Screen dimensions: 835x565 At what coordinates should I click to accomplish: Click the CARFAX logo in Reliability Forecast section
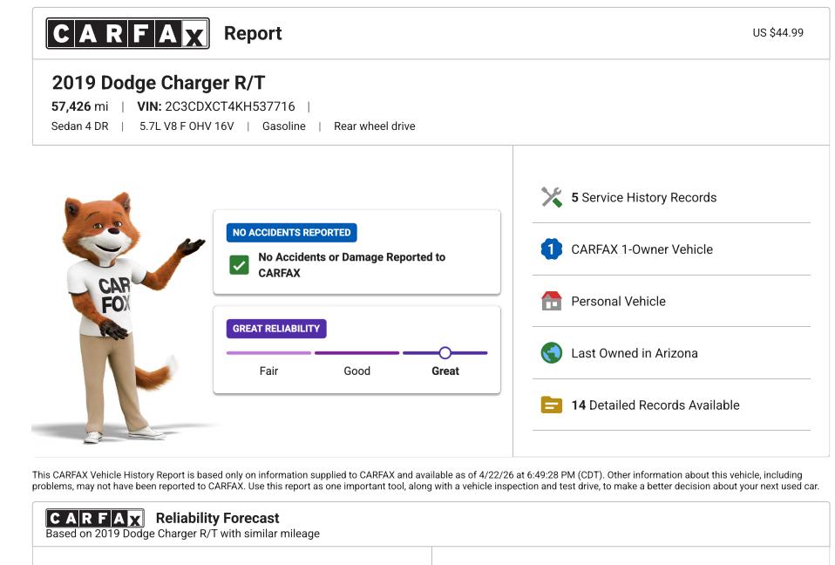click(x=95, y=518)
